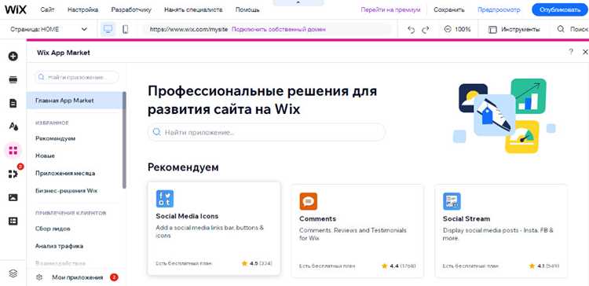Open Business Solutions puzzle icon with badge

[13, 174]
